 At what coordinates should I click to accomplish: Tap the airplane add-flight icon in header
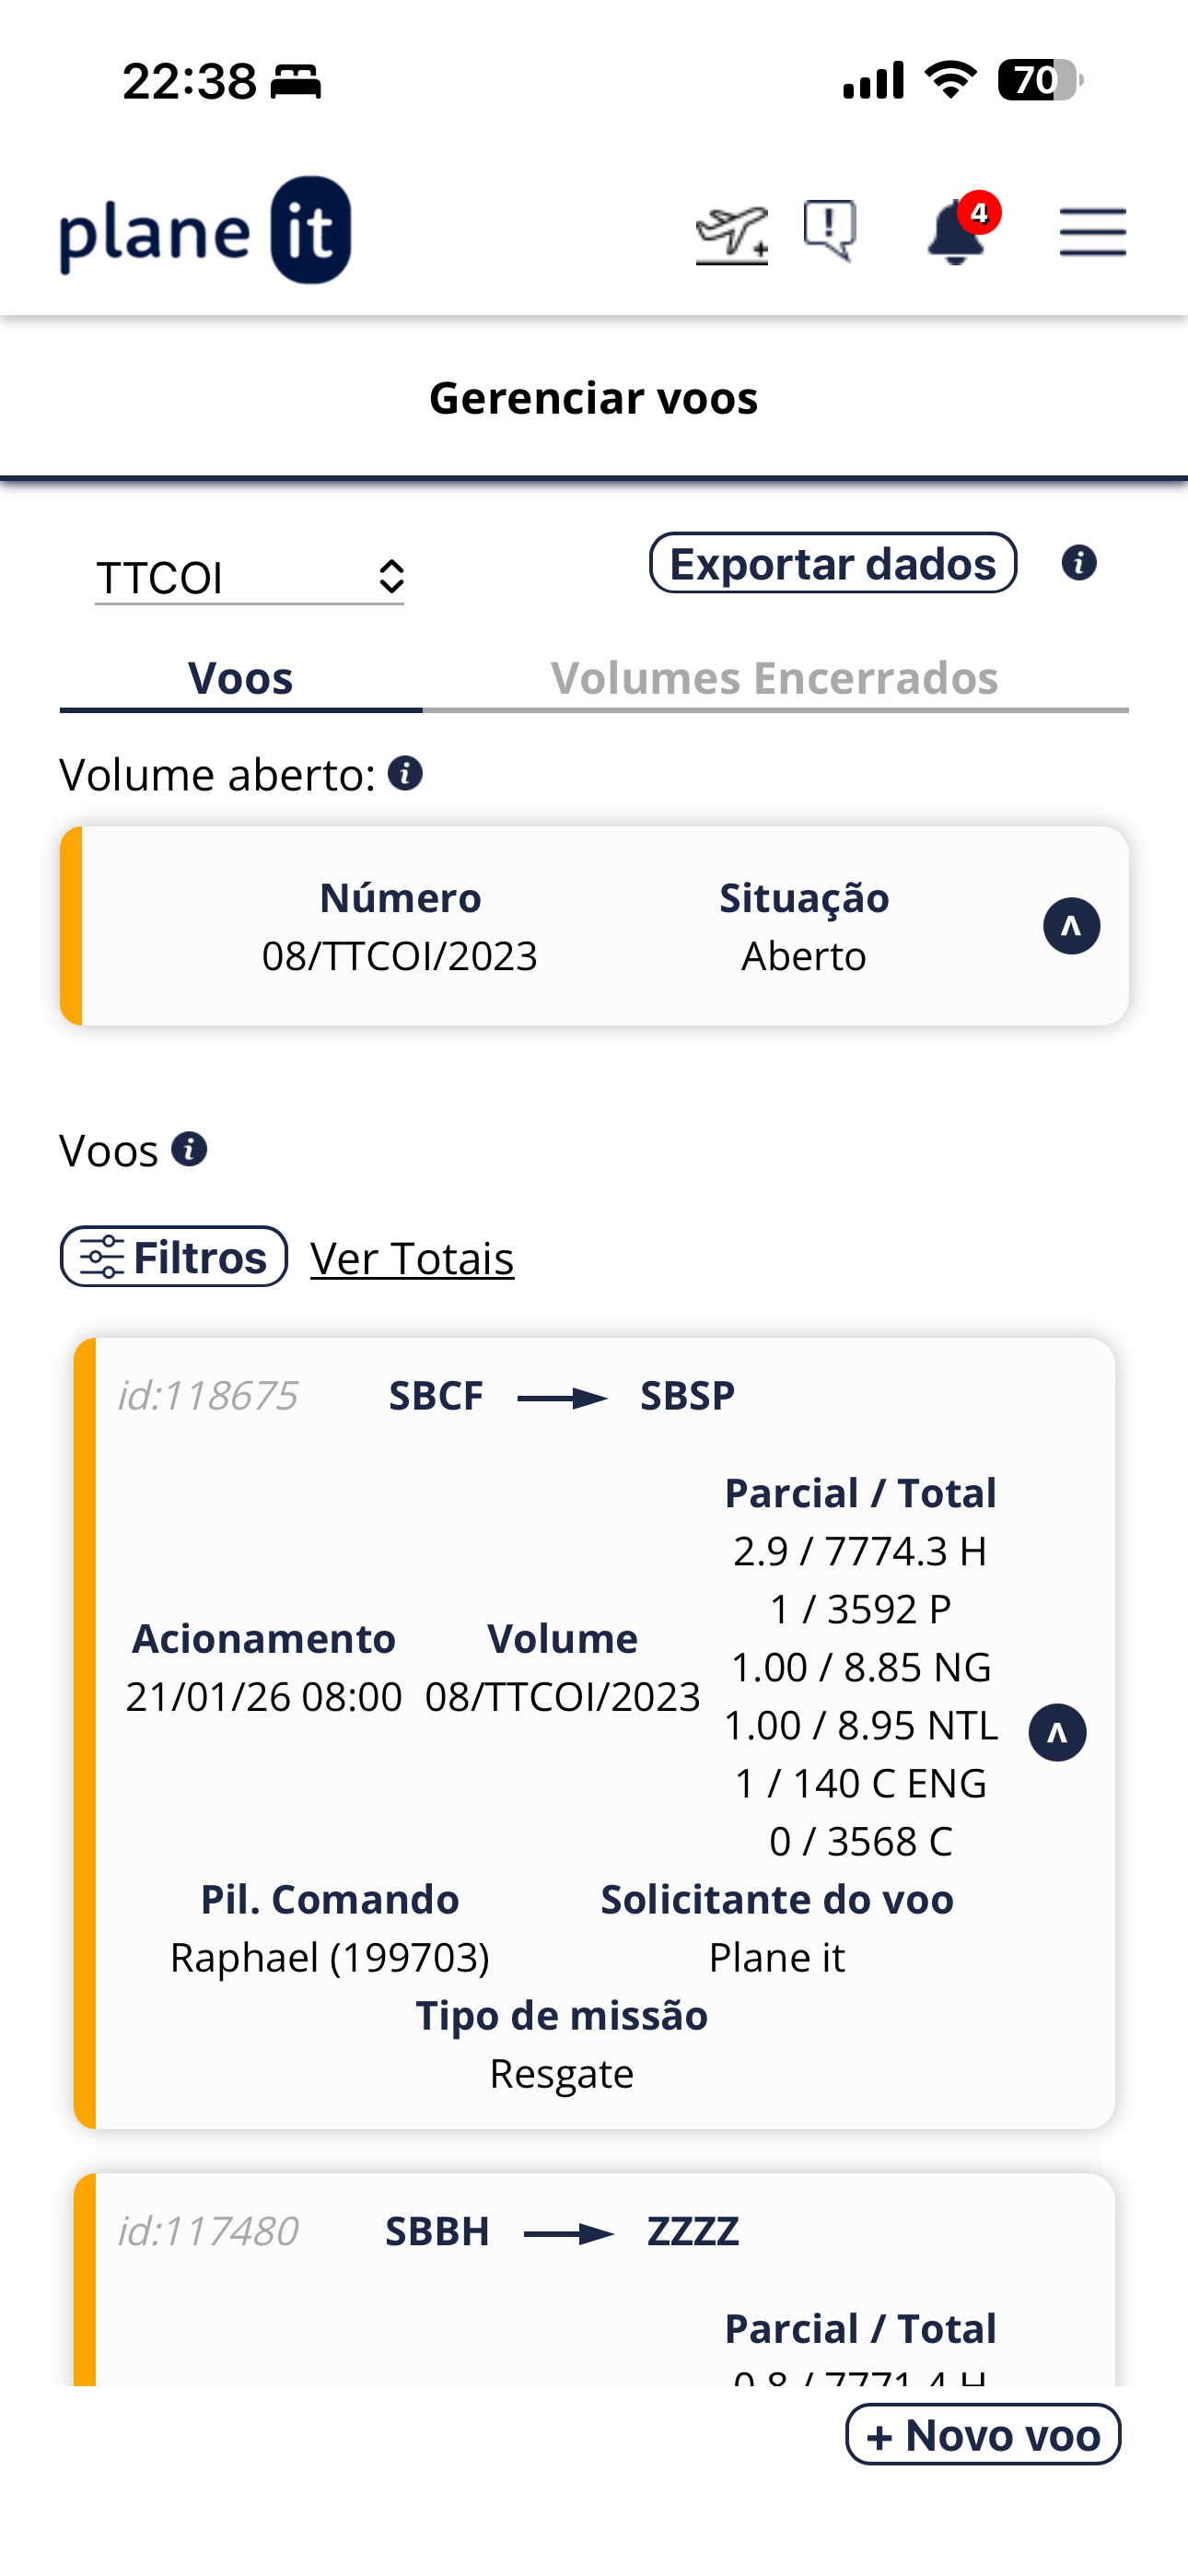[x=732, y=234]
